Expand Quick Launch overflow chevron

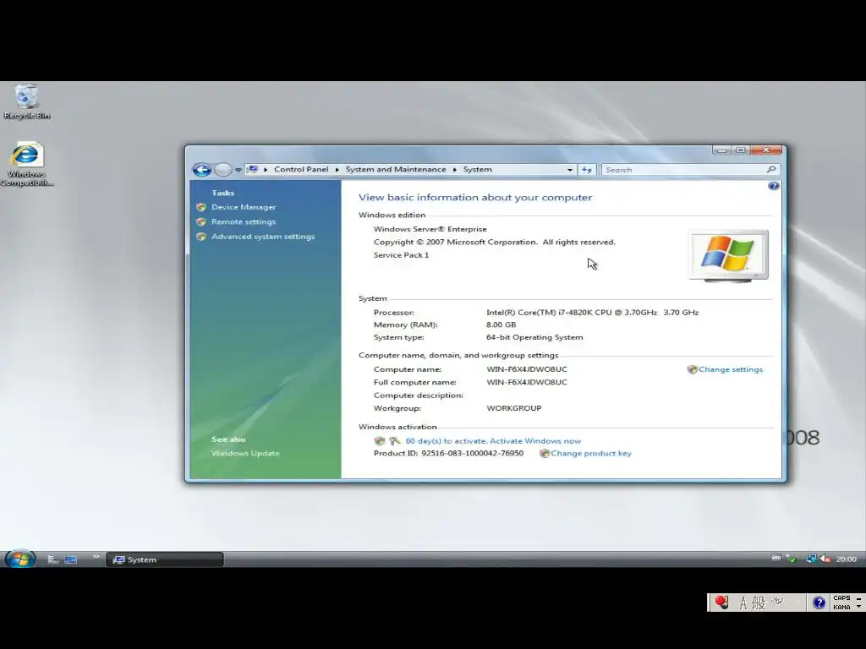point(96,557)
